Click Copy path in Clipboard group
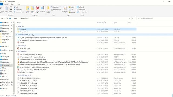 [x=18, y=10]
